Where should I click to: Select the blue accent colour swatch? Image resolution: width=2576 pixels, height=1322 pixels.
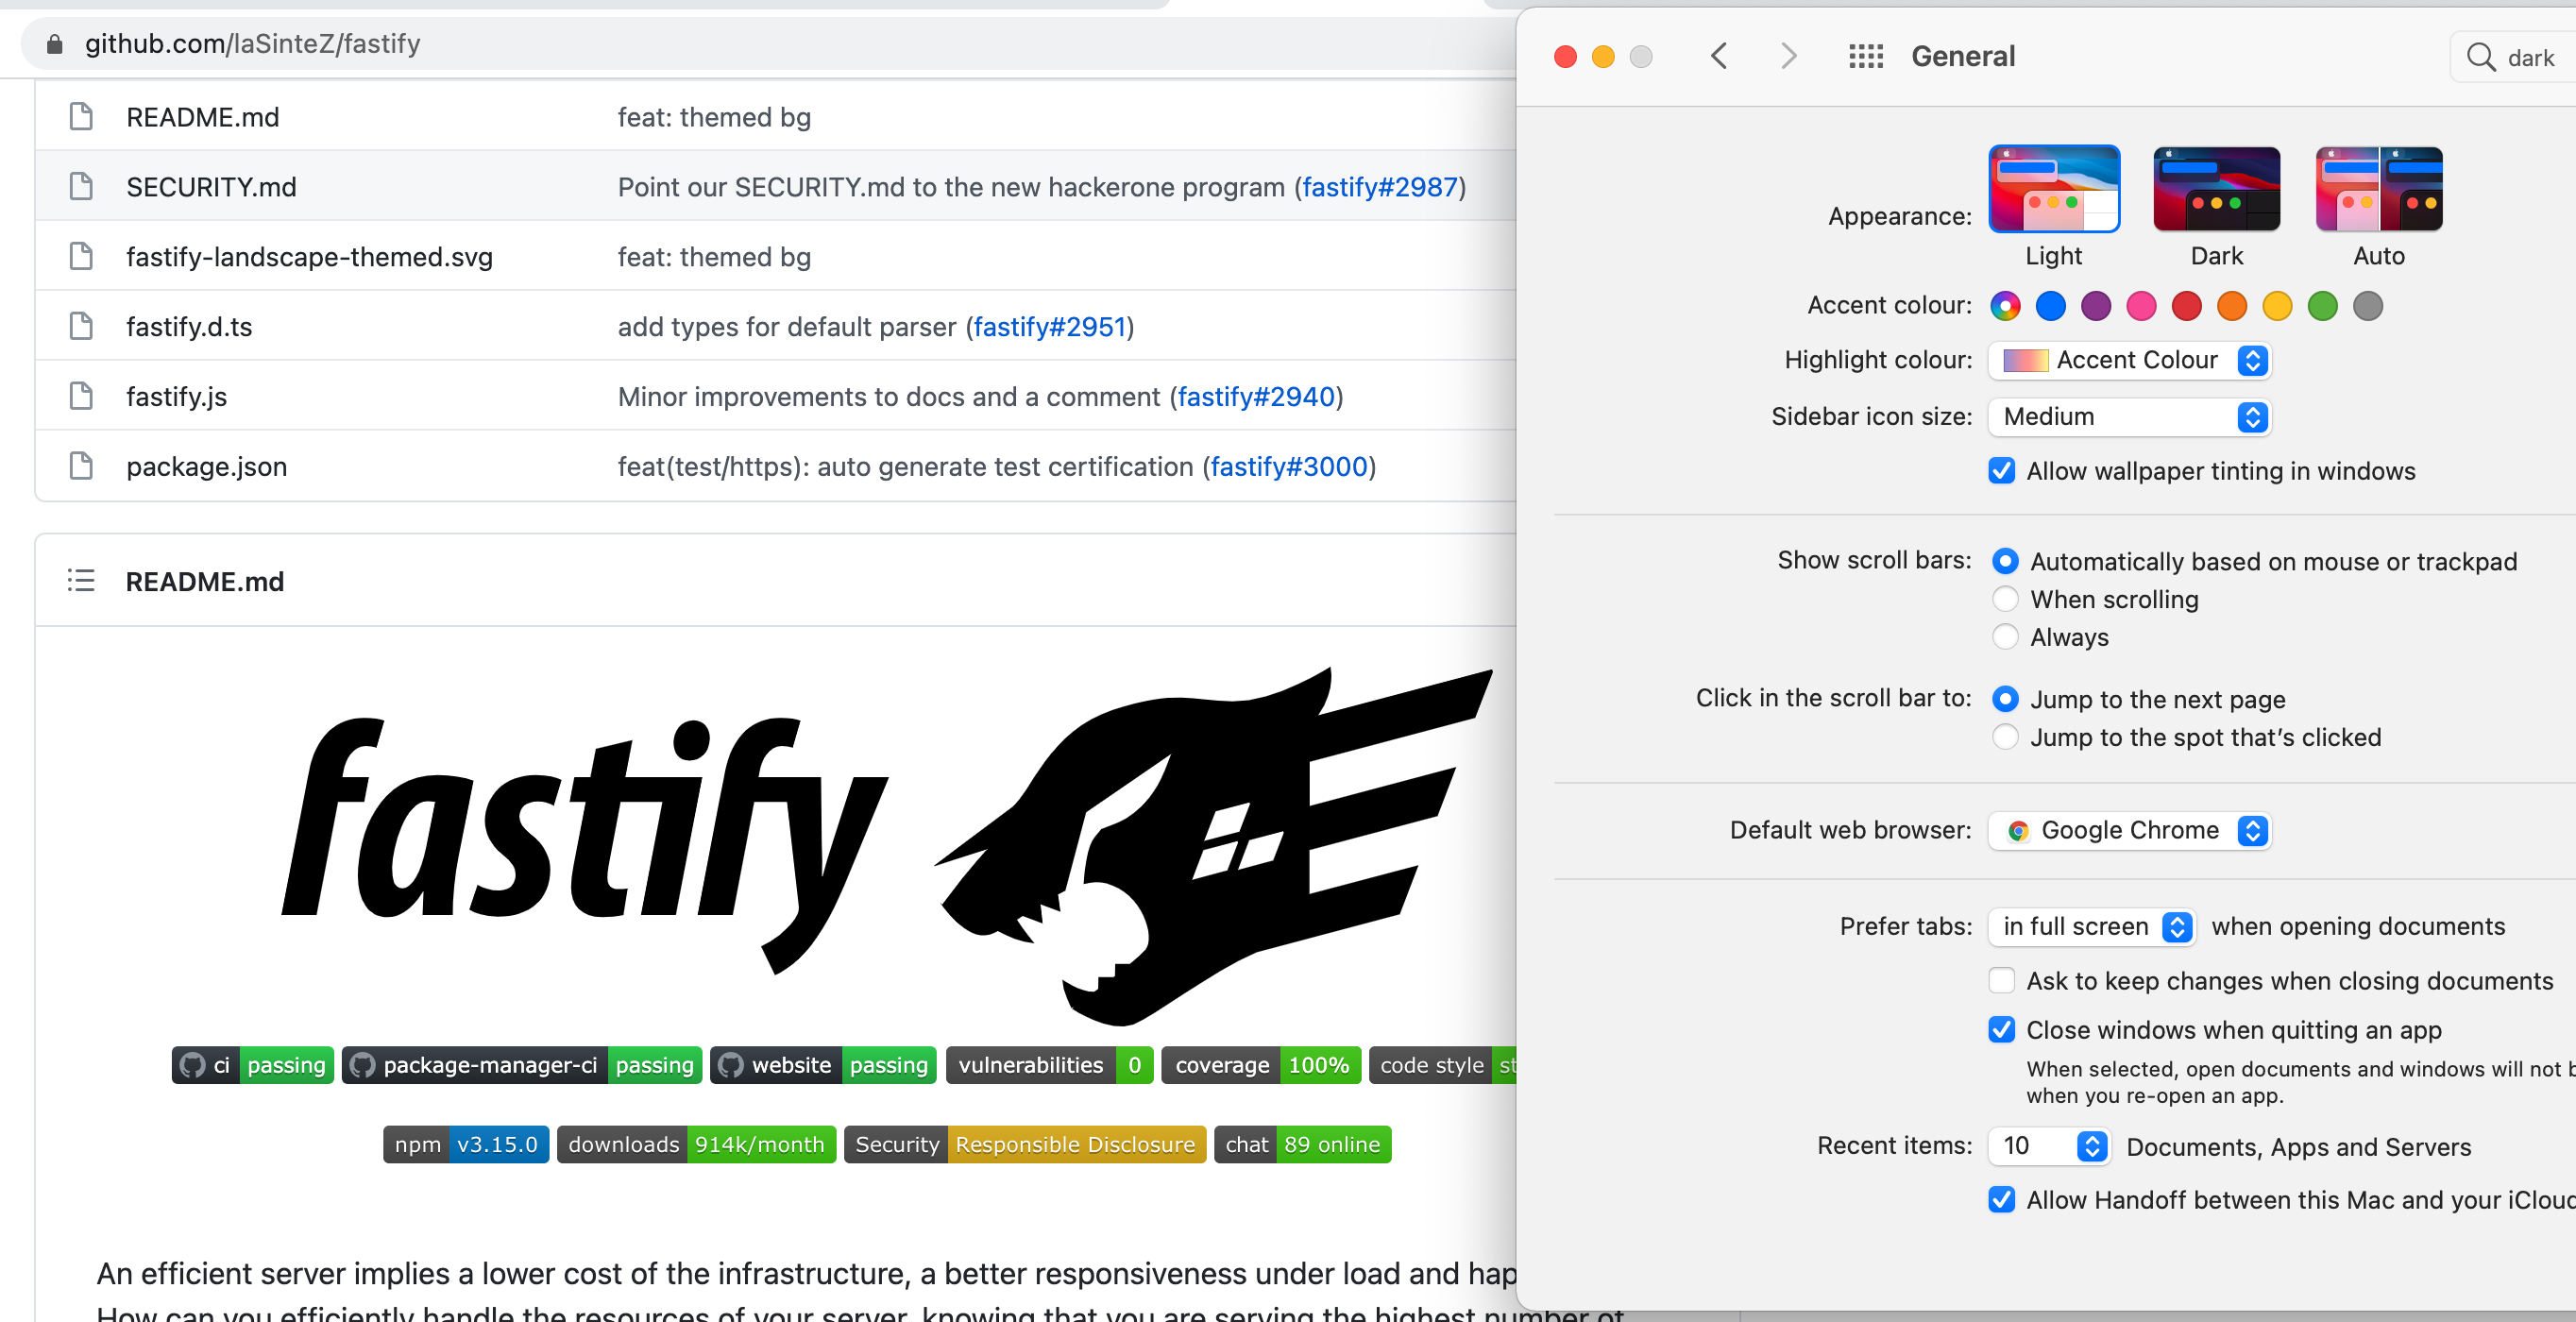pyautogui.click(x=2050, y=306)
